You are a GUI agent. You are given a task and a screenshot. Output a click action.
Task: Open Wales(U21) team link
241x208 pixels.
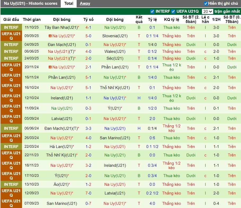click(115, 52)
